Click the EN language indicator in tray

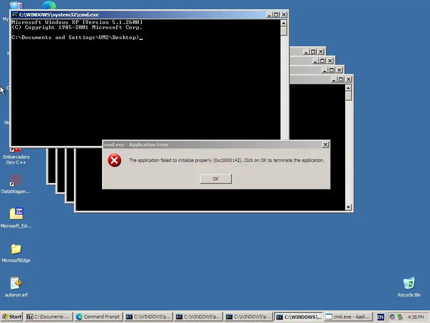(380, 317)
